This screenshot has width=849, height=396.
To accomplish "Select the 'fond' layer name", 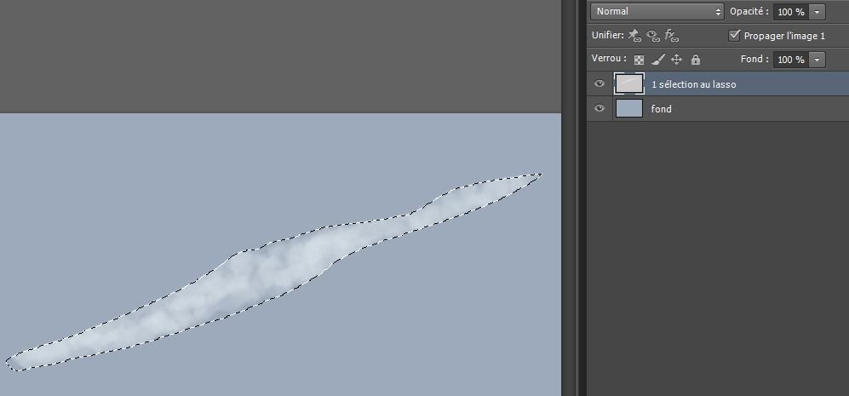I will [662, 109].
